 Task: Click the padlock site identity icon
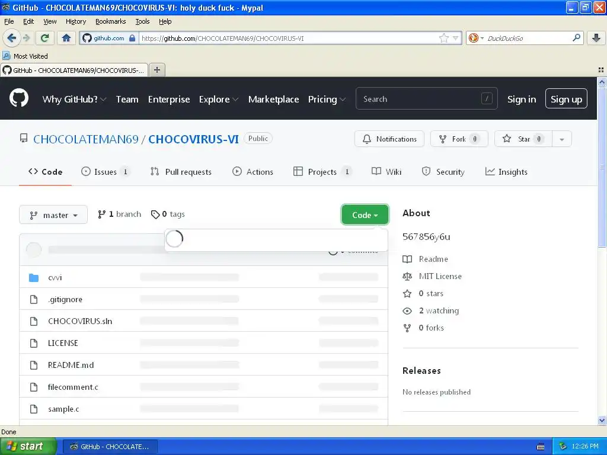(132, 38)
